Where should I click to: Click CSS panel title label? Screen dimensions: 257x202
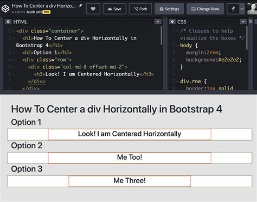[x=182, y=22]
